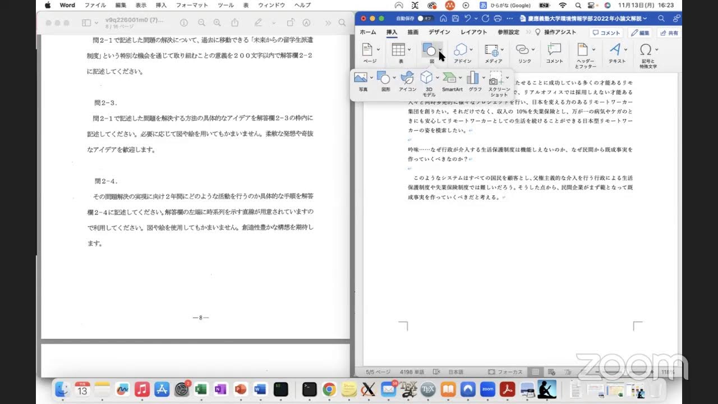This screenshot has height=404, width=718.
Task: Insert a グラフ chart
Action: click(473, 78)
